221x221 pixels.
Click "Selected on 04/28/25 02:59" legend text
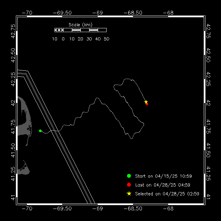click(x=167, y=194)
